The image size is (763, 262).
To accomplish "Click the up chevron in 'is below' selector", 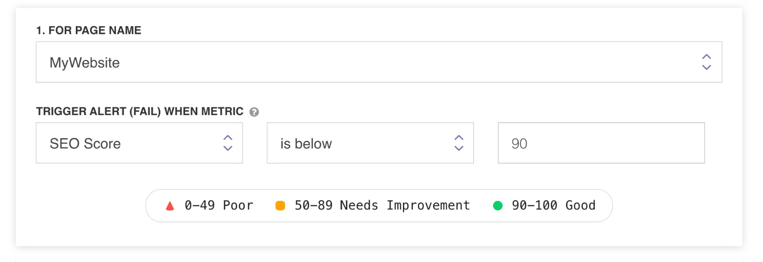I will coord(459,138).
